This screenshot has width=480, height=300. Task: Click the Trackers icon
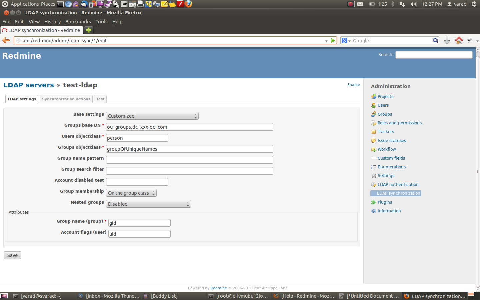(373, 131)
